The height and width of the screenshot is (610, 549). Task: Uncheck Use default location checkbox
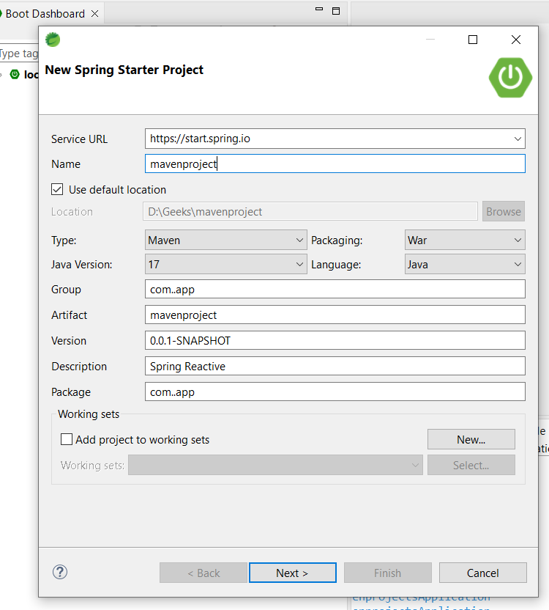57,189
